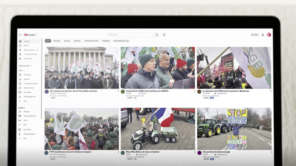296x166 pixels.
Task: Switch to the Podcasts filter chip
Action: (77, 41)
